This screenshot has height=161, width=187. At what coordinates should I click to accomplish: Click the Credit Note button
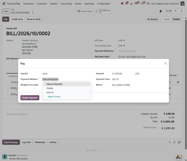coord(17,19)
